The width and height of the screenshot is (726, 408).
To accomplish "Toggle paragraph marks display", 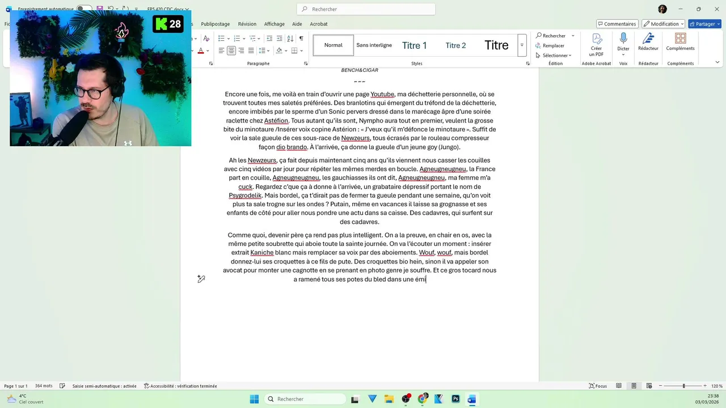I will [x=301, y=39].
